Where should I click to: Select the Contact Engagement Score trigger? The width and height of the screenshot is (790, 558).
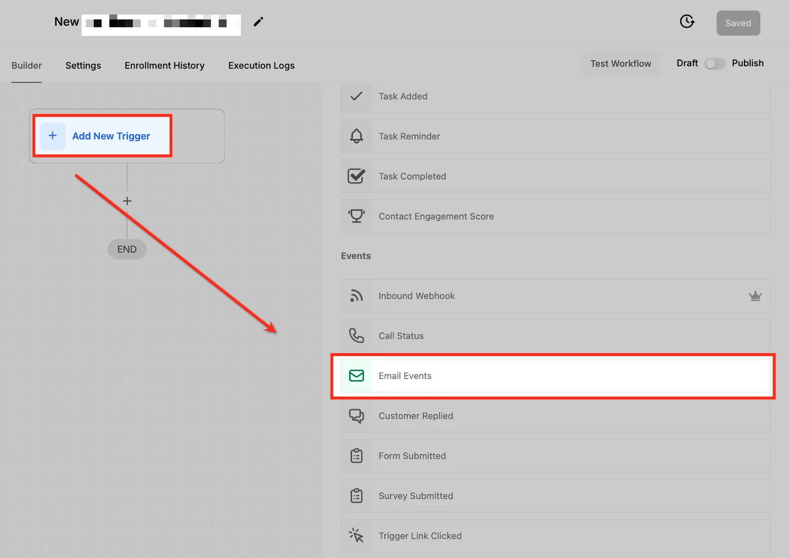(555, 216)
